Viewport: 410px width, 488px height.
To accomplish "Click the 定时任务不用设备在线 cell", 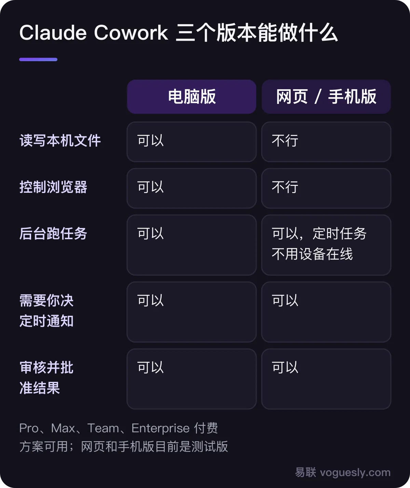I will point(326,245).
